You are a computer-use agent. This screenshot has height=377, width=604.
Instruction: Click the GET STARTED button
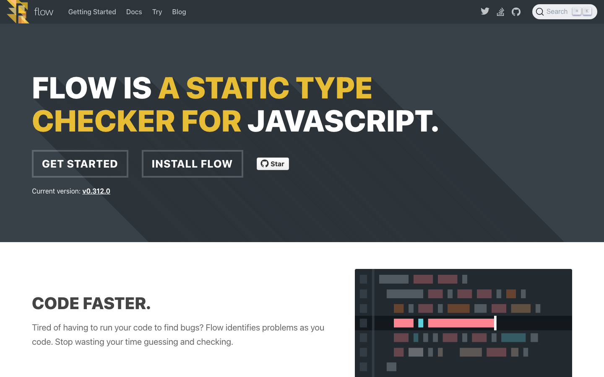(80, 164)
